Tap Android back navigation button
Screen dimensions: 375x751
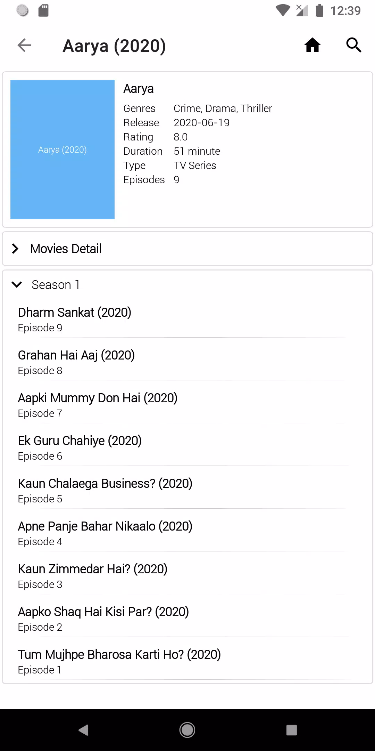click(84, 730)
